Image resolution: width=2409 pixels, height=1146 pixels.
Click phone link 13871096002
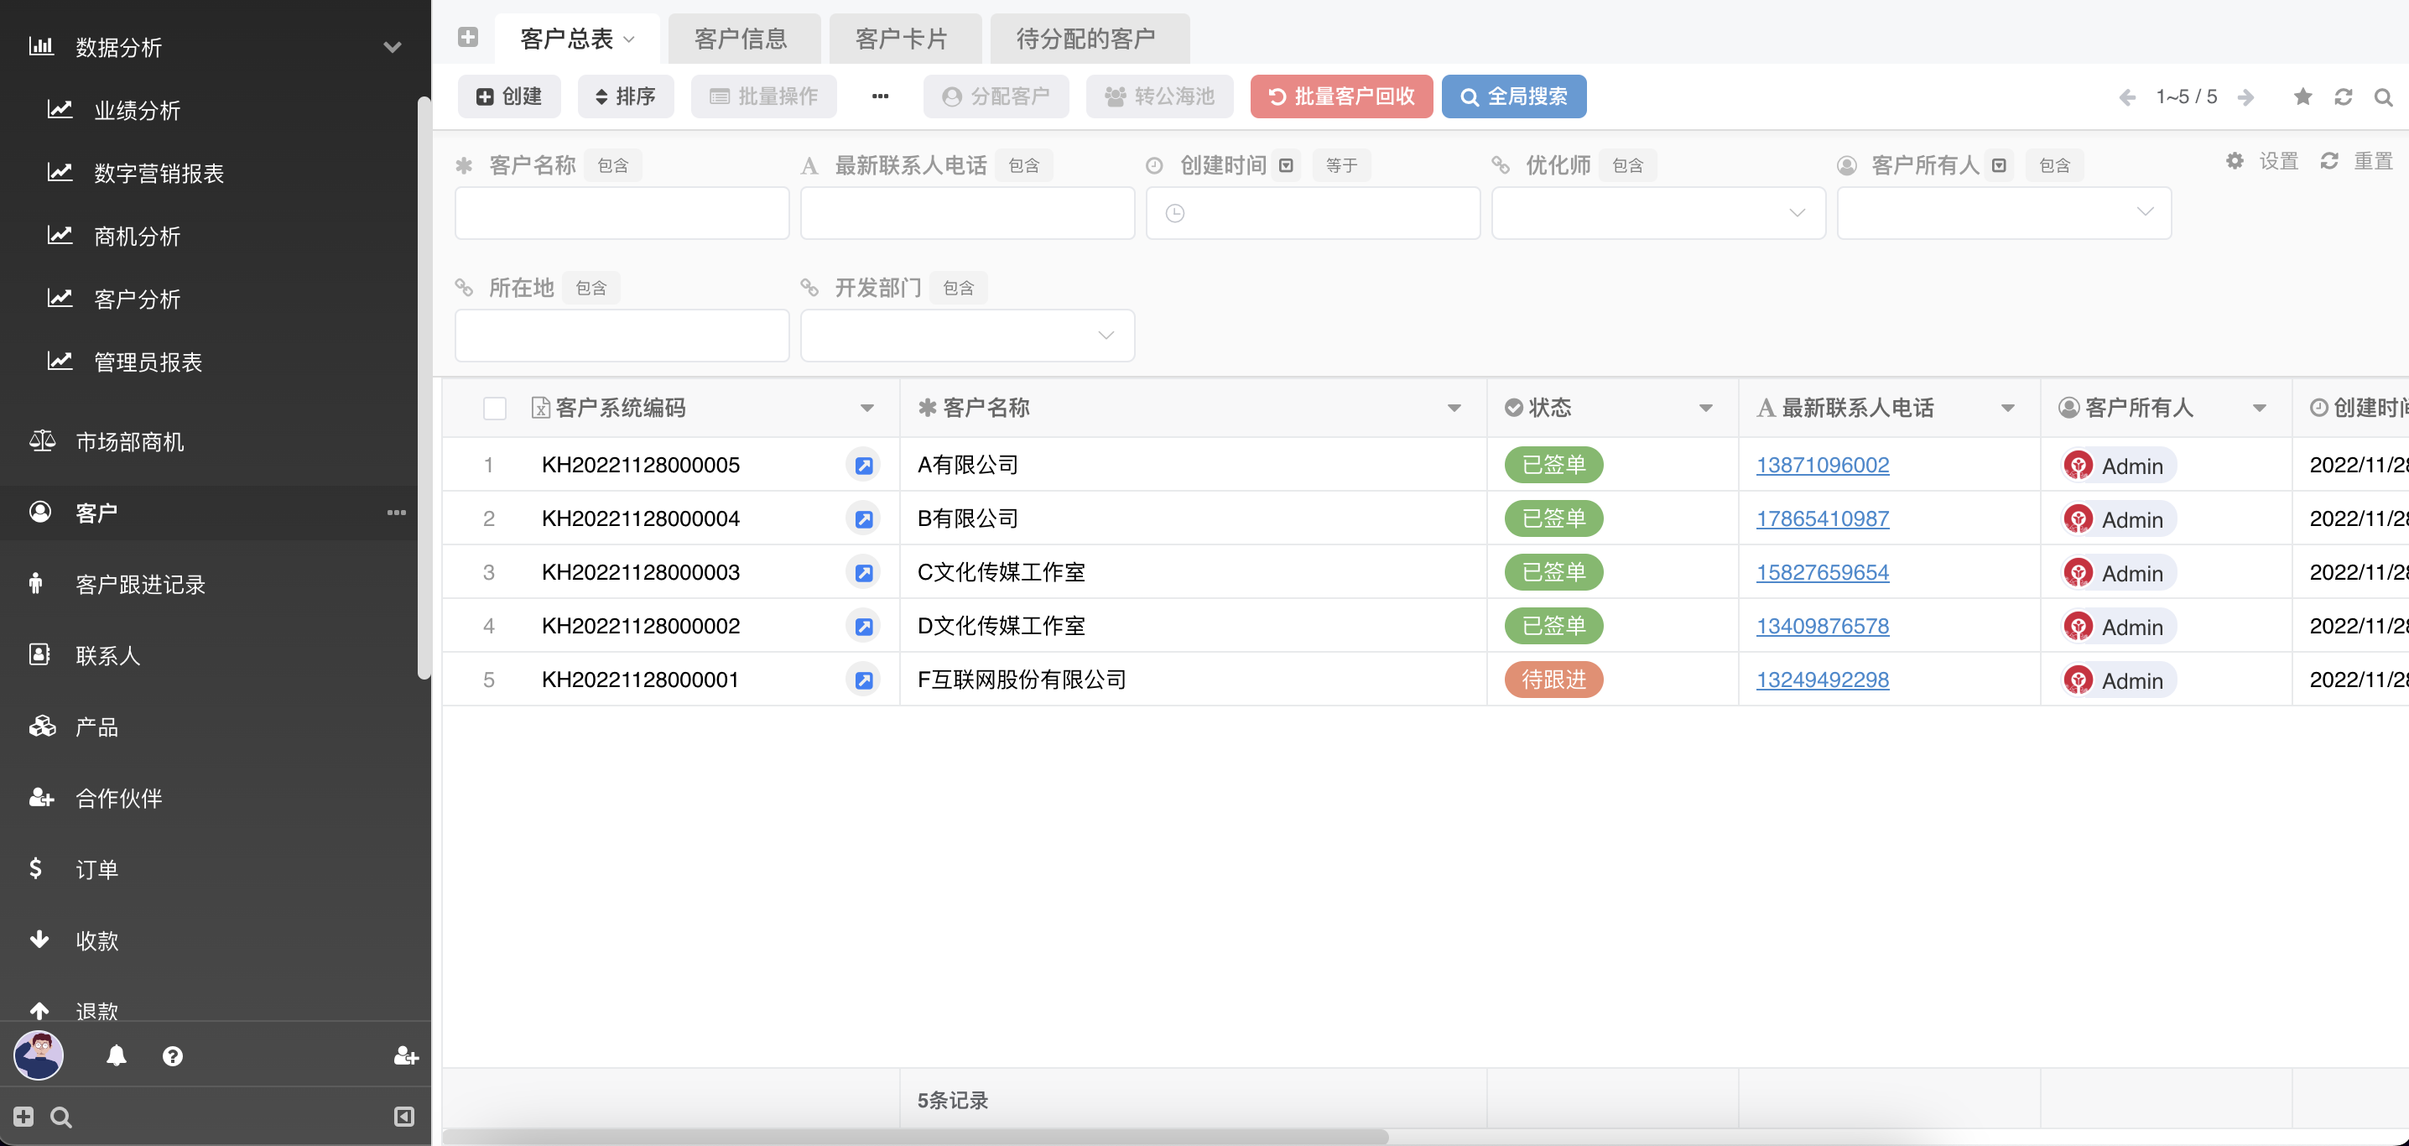1822,465
